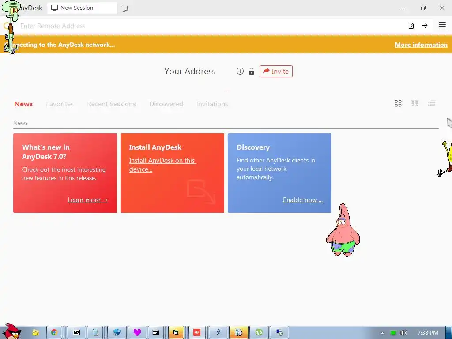Image resolution: width=452 pixels, height=339 pixels.
Task: Switch to the News tab
Action: coord(23,104)
